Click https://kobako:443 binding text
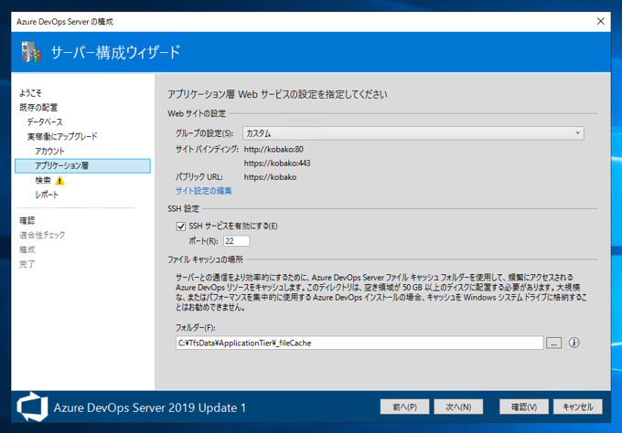 (277, 164)
